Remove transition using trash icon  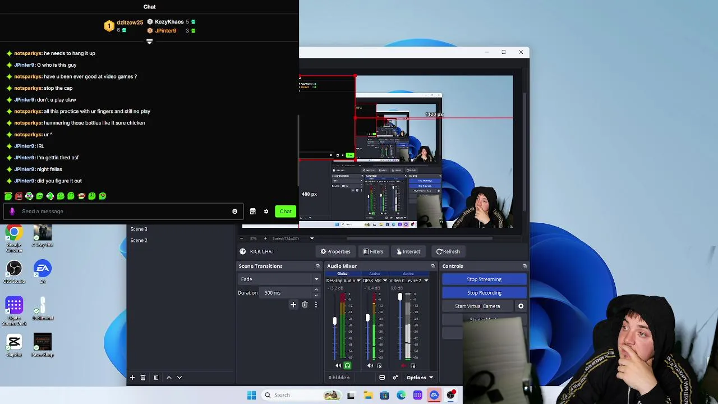point(305,305)
